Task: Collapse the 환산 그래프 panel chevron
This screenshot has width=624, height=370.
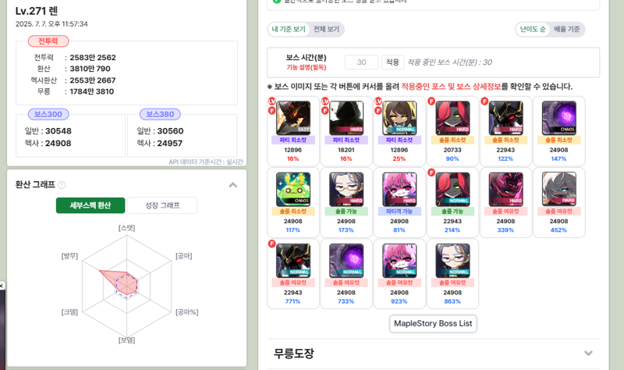Action: pyautogui.click(x=232, y=185)
